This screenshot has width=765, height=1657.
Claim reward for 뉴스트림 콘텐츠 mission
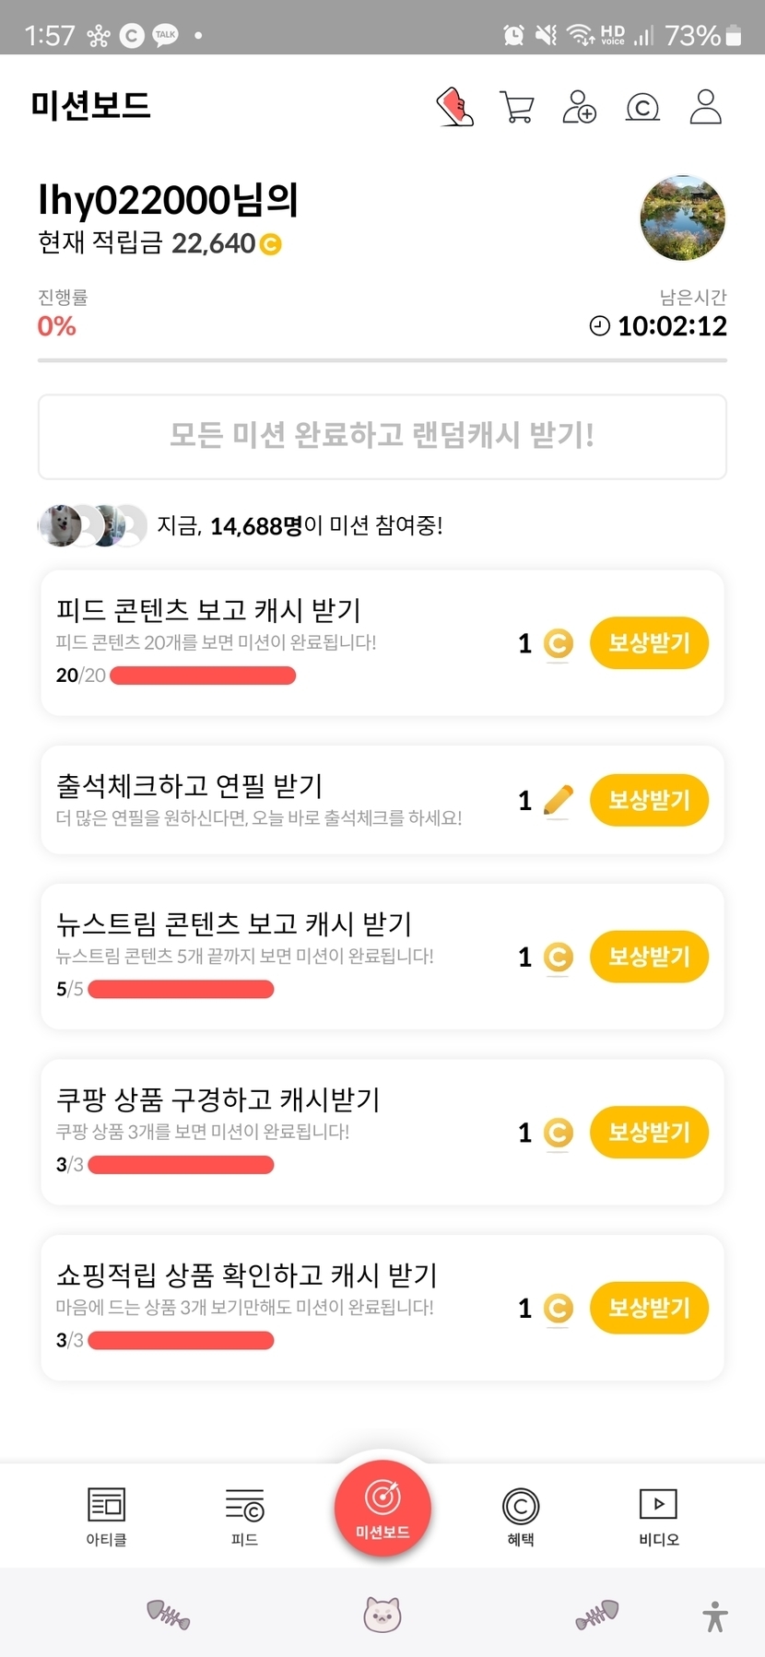[x=649, y=957]
